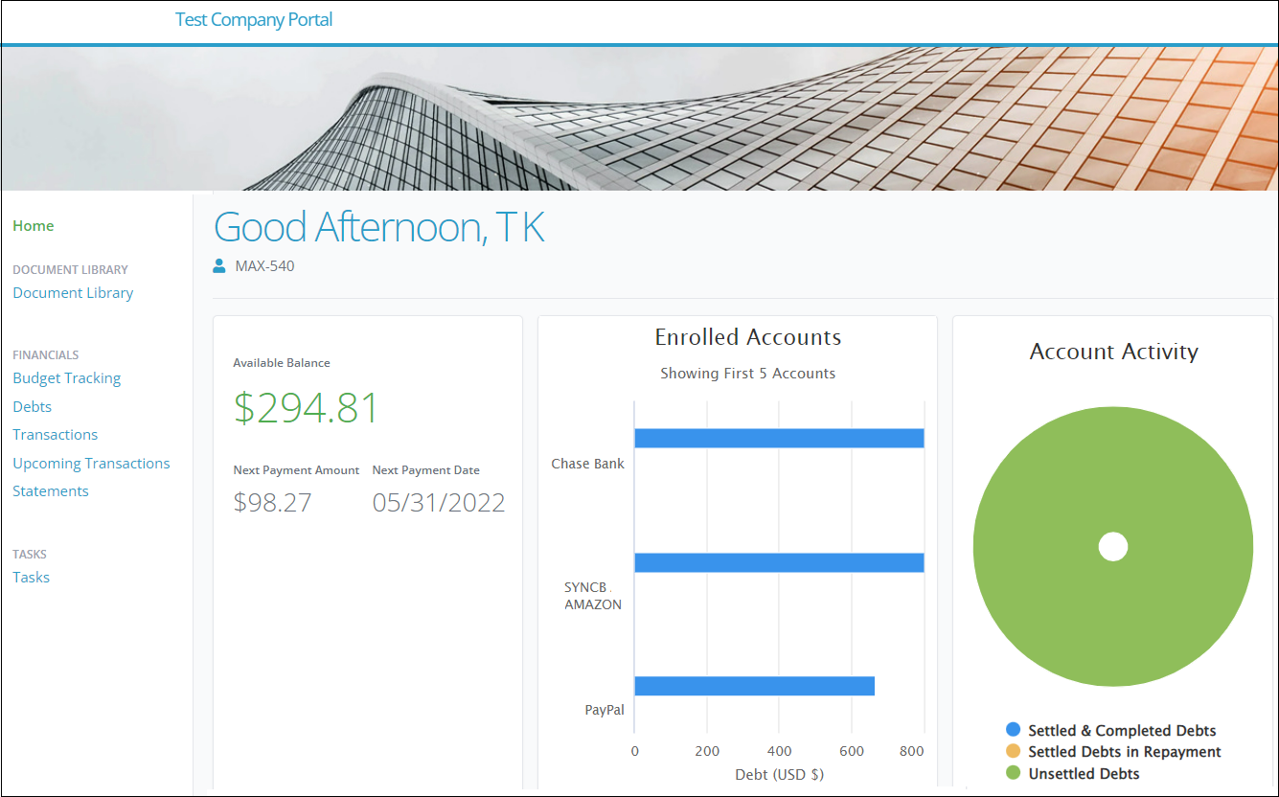Go to Budget Tracking
Viewport: 1279px width, 797px height.
pyautogui.click(x=67, y=378)
